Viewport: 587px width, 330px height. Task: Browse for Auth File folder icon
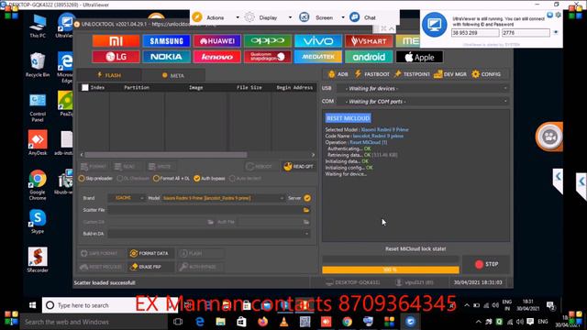point(306,222)
